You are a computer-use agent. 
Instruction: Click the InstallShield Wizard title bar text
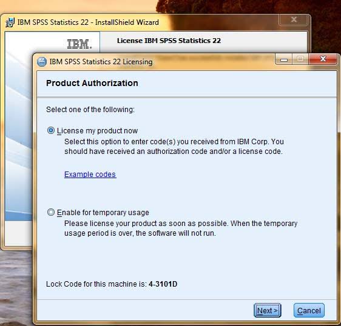(x=88, y=22)
